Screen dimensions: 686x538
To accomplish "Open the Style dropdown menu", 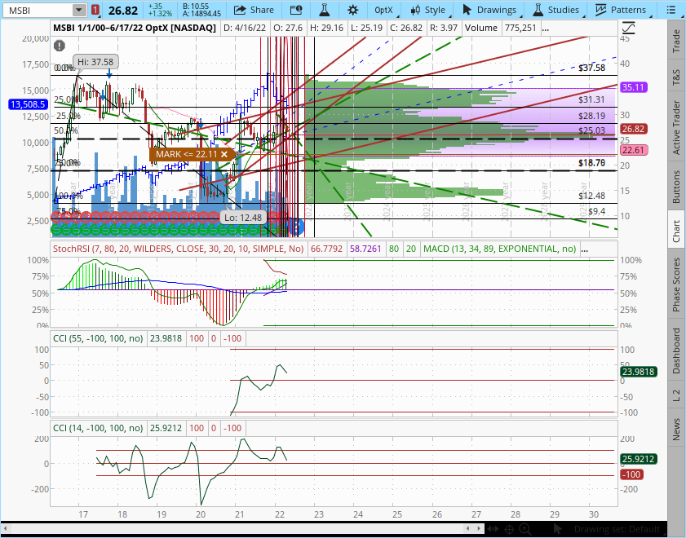I will click(428, 10).
